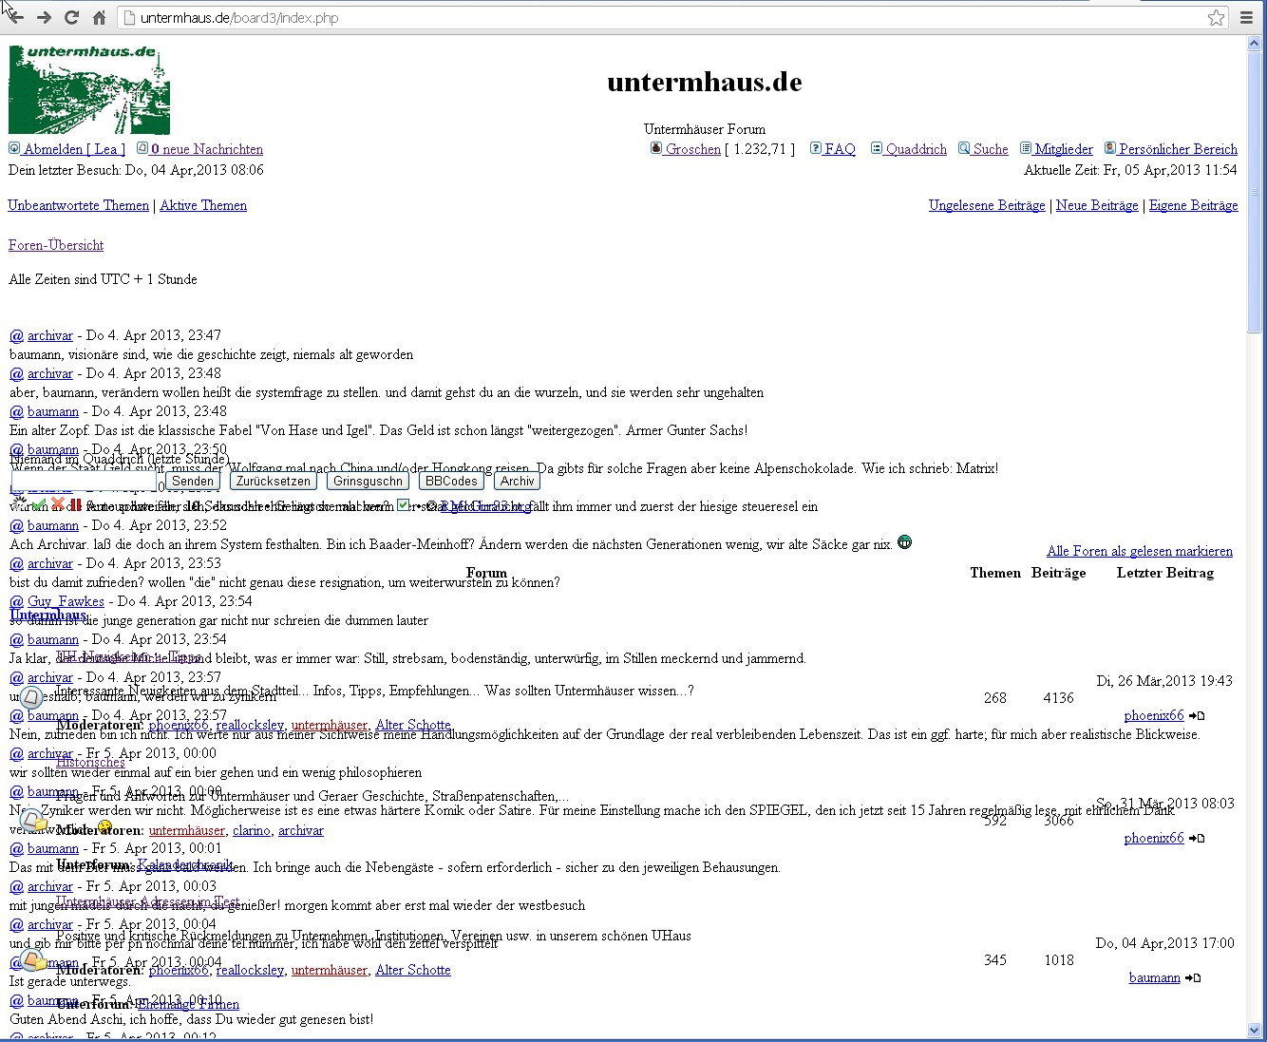Toggle the green checkbox below the chat buttons
Viewport: 1267px width, 1042px height.
(404, 505)
